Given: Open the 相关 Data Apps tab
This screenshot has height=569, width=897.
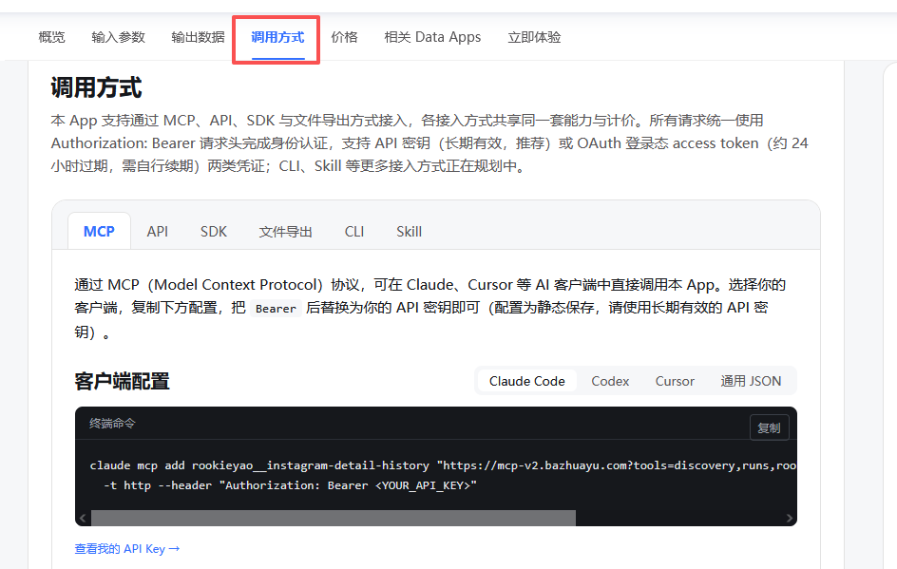Looking at the screenshot, I should point(432,37).
